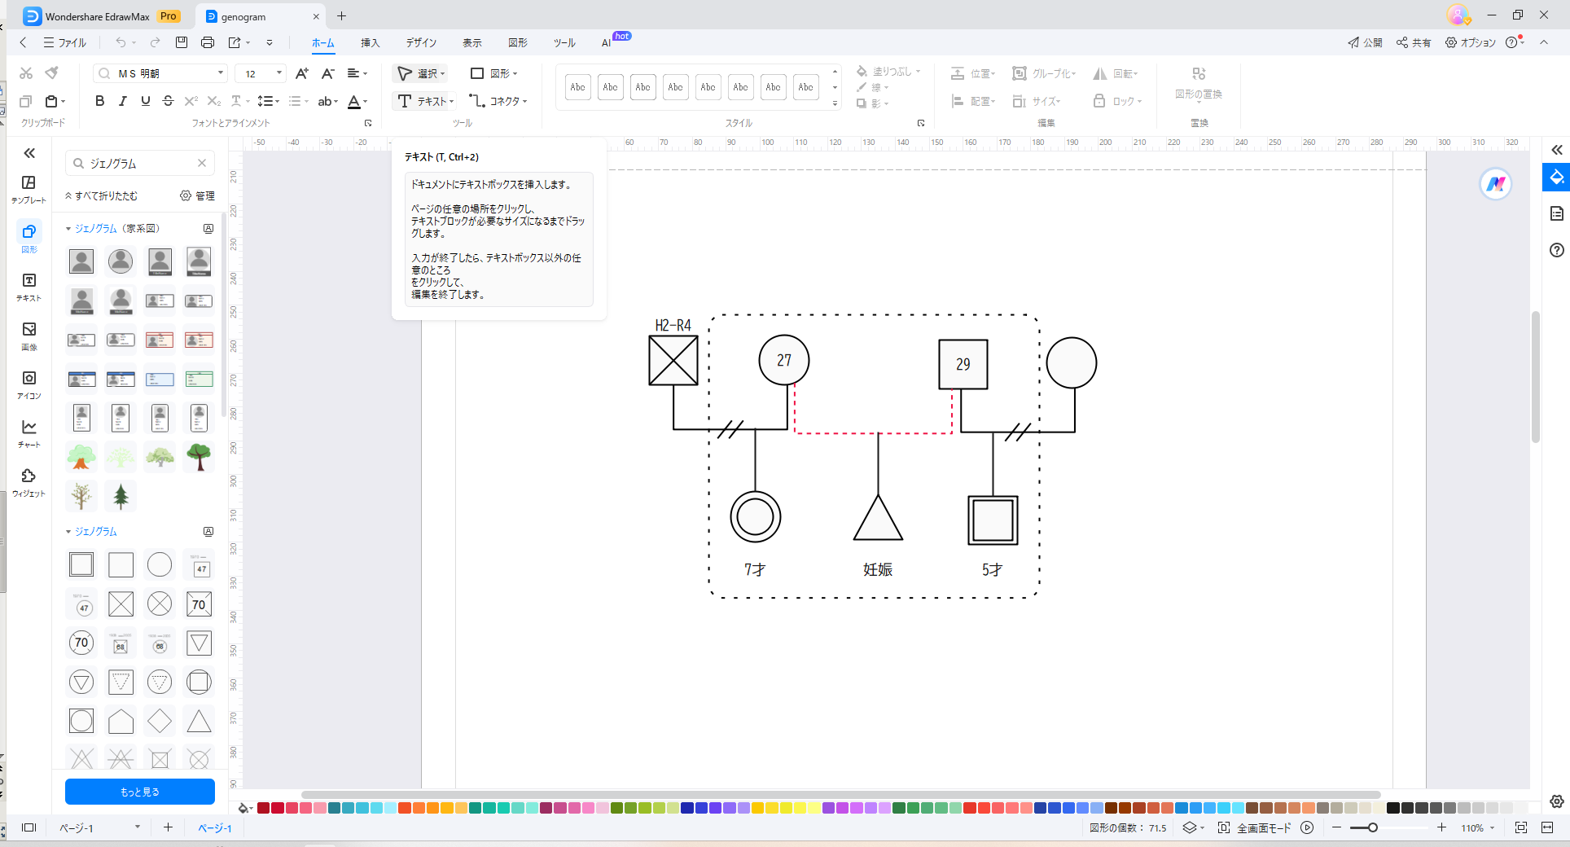
Task: Click the increase font size icon
Action: pos(302,73)
